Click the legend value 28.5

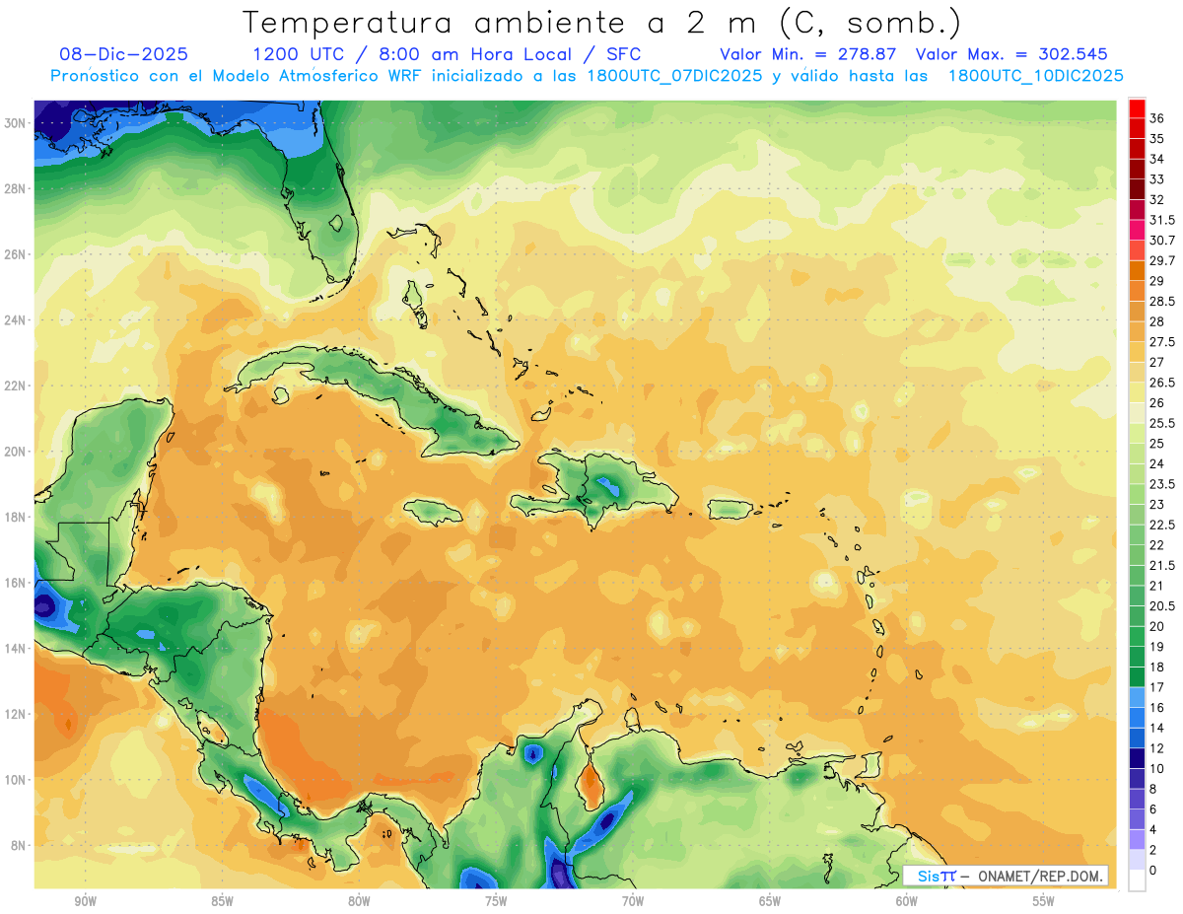[1161, 301]
